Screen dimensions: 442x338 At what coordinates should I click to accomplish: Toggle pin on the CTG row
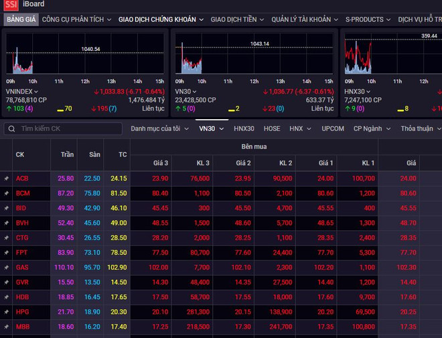click(6, 238)
